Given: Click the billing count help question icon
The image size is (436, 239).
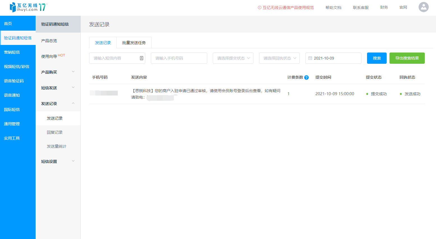Looking at the screenshot, I should (x=306, y=78).
